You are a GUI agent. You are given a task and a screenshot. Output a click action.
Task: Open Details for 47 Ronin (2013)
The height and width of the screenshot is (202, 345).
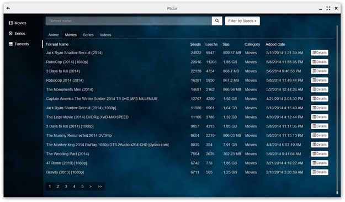(x=320, y=163)
